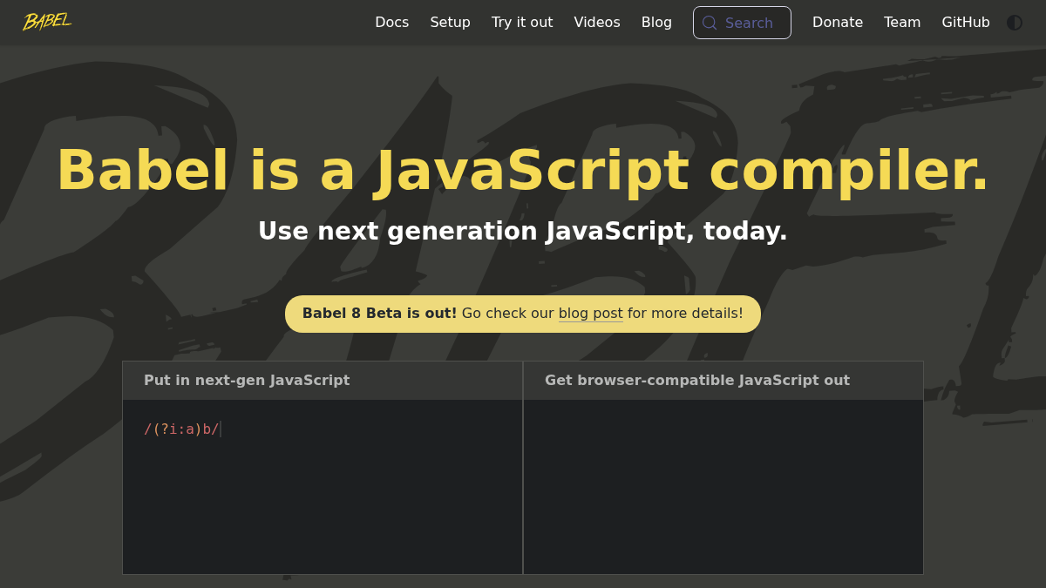The height and width of the screenshot is (588, 1046).
Task: Open the Donate page
Action: (x=838, y=23)
